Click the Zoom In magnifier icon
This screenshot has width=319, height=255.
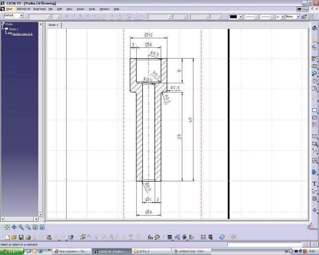21,227
